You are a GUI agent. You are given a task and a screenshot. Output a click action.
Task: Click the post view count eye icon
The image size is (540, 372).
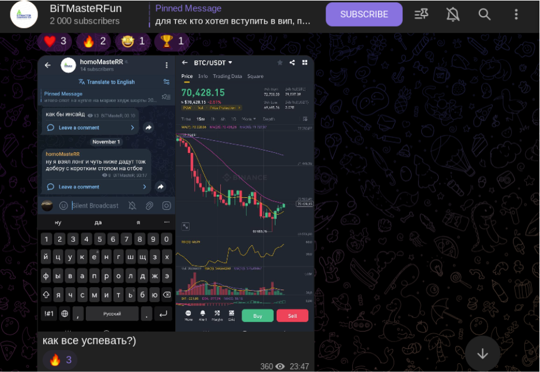coord(280,366)
